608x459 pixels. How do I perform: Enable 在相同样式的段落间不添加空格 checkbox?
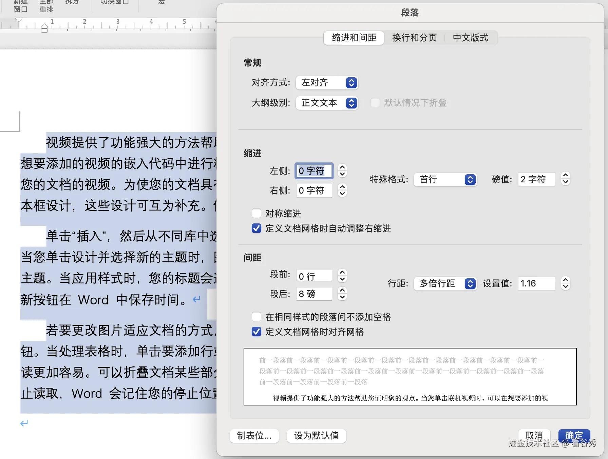(256, 317)
